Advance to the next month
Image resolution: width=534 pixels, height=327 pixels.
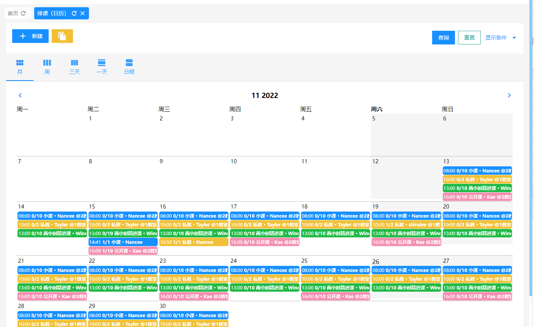pos(509,95)
